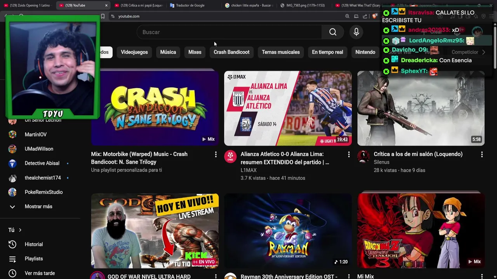Open the Resident Evil Crítica video thumbnail
497x279 pixels.
pyautogui.click(x=421, y=108)
